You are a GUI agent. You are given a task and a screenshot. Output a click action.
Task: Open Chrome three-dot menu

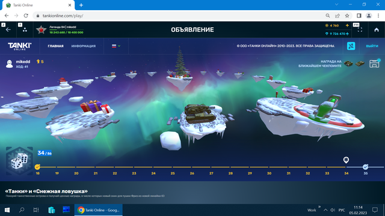(x=378, y=16)
